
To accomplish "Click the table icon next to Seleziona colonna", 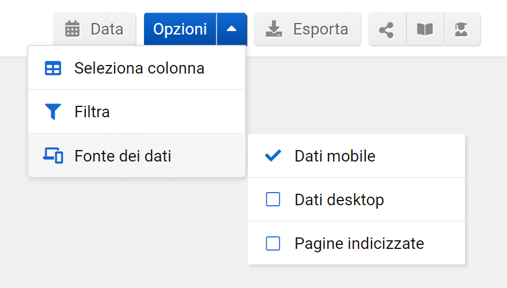I will tap(53, 68).
